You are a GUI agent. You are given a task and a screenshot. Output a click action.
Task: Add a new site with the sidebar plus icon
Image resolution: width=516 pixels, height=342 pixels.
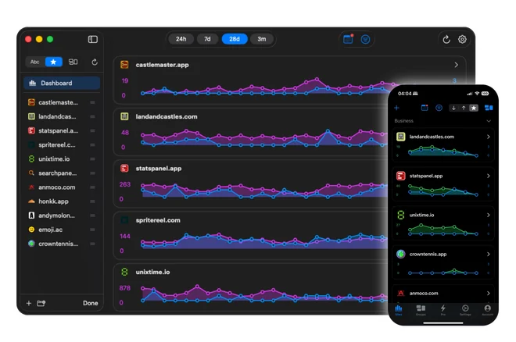point(29,303)
